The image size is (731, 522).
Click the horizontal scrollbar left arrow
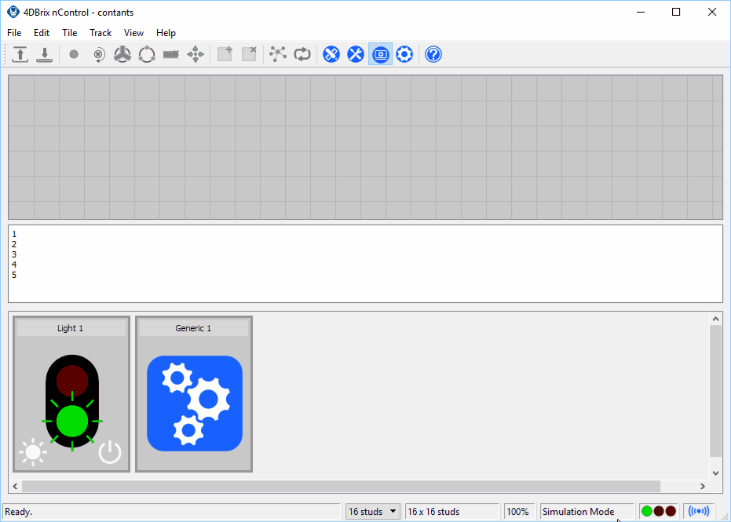point(16,486)
